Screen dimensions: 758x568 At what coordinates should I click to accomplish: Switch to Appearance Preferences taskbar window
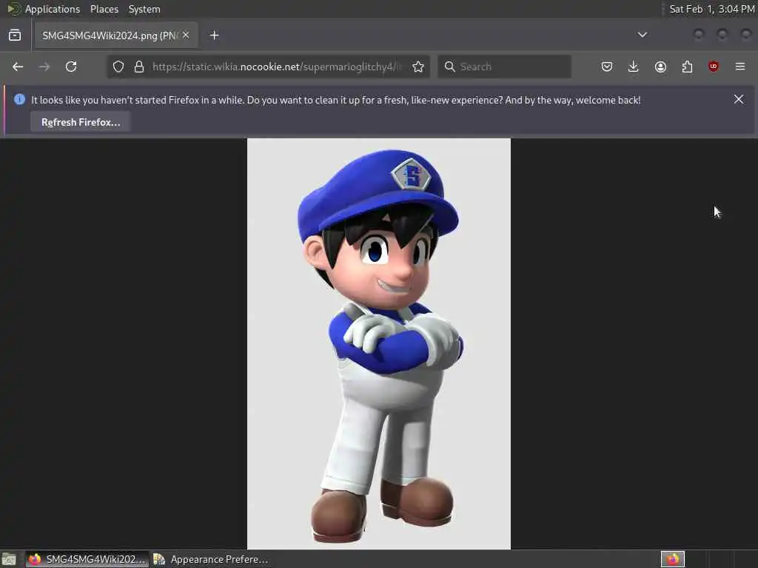(x=211, y=559)
